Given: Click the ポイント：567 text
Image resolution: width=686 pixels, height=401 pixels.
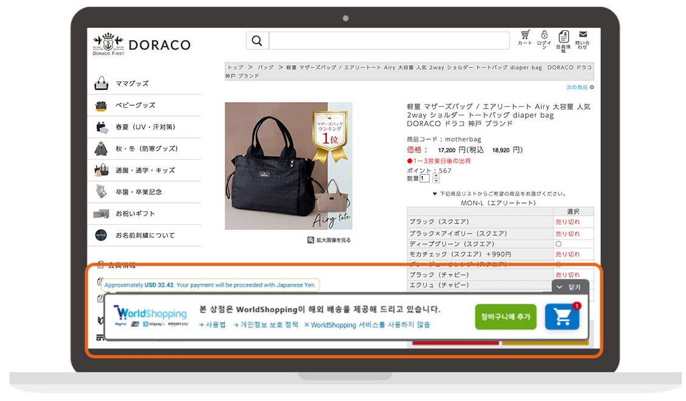Looking at the screenshot, I should [429, 171].
